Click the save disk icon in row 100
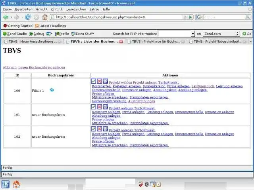This screenshot has width=254, height=190. pos(105,81)
